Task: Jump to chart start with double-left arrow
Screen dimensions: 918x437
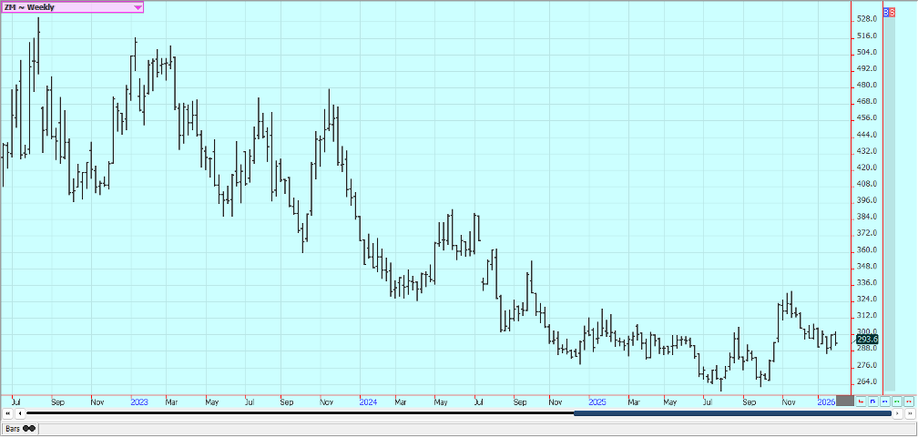Action: pos(8,413)
